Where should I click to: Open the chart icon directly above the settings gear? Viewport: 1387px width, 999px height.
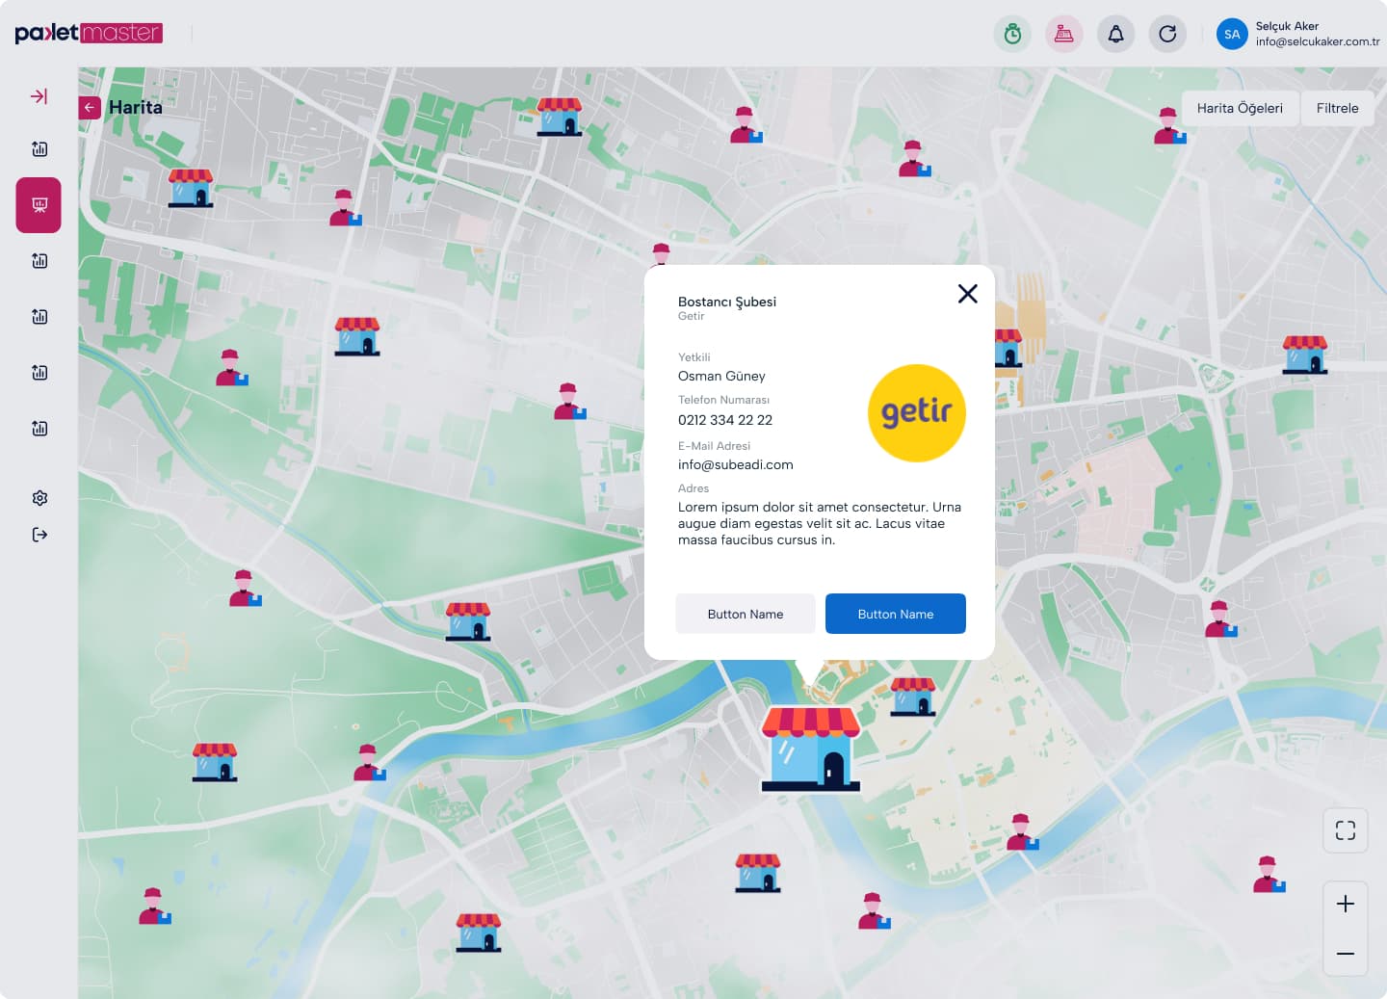[39, 429]
